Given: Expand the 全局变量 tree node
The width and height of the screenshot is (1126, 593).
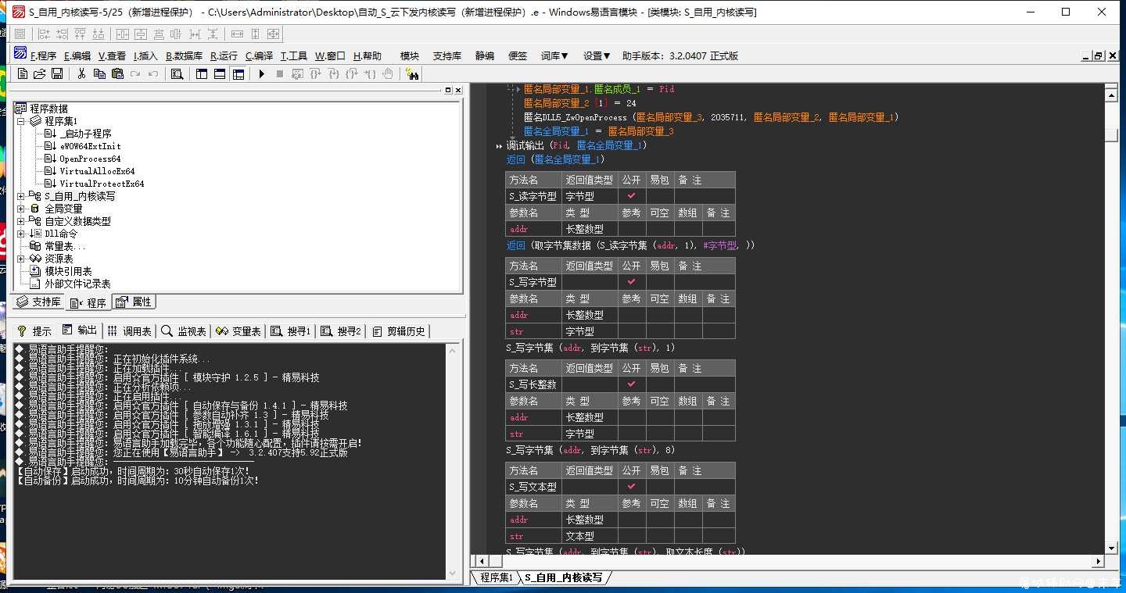Looking at the screenshot, I should [x=21, y=209].
